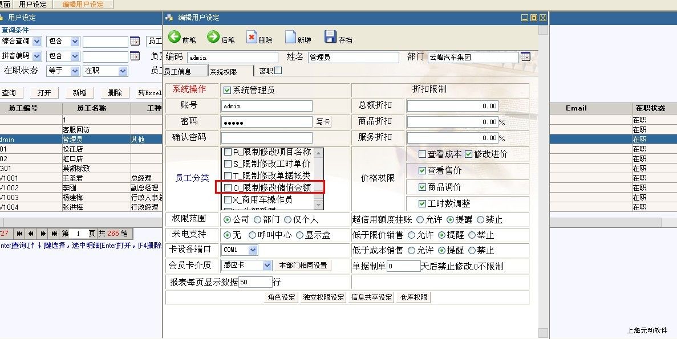Screen dimensions: 677x339
Task: Click the 账号 input field
Action: tap(266, 106)
